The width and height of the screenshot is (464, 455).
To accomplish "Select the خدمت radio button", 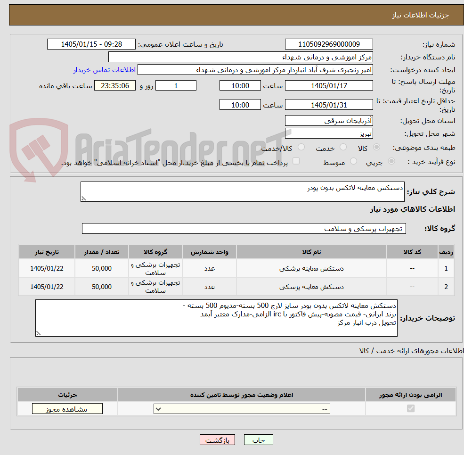I will [343, 147].
